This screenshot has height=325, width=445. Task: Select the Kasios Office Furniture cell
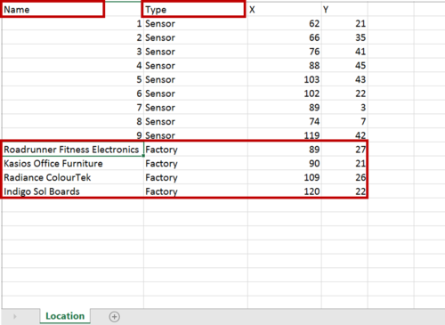pos(73,163)
